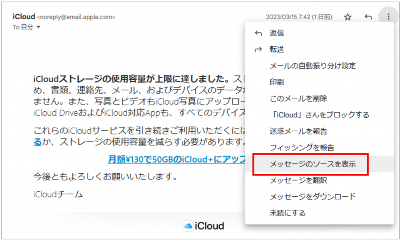
Task: Open the three-dot more options button
Action: coord(388,16)
